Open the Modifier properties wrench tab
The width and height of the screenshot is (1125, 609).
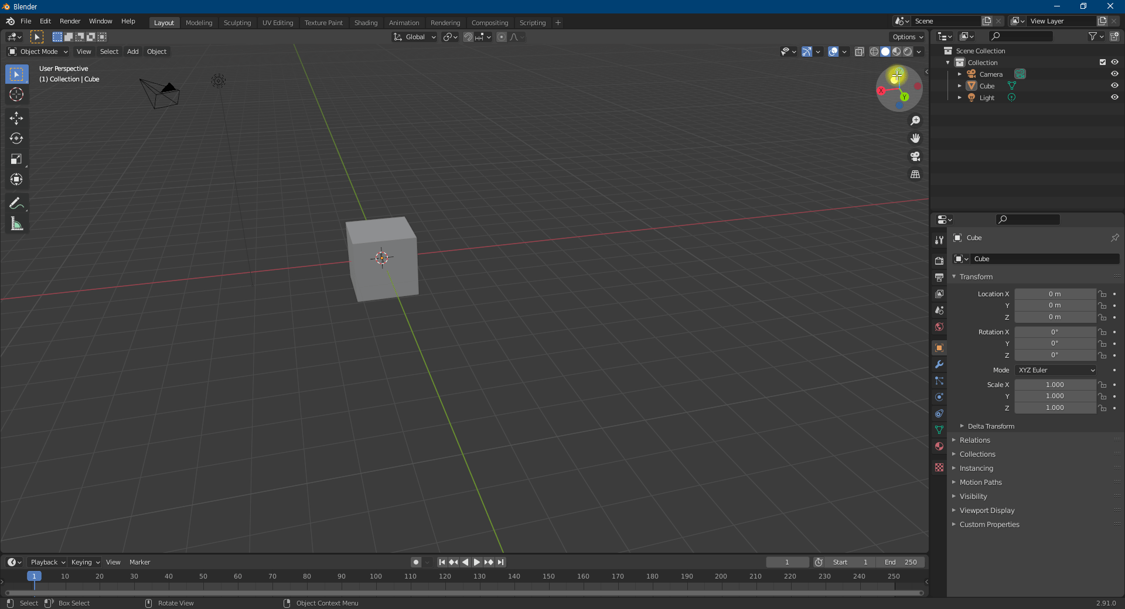939,364
